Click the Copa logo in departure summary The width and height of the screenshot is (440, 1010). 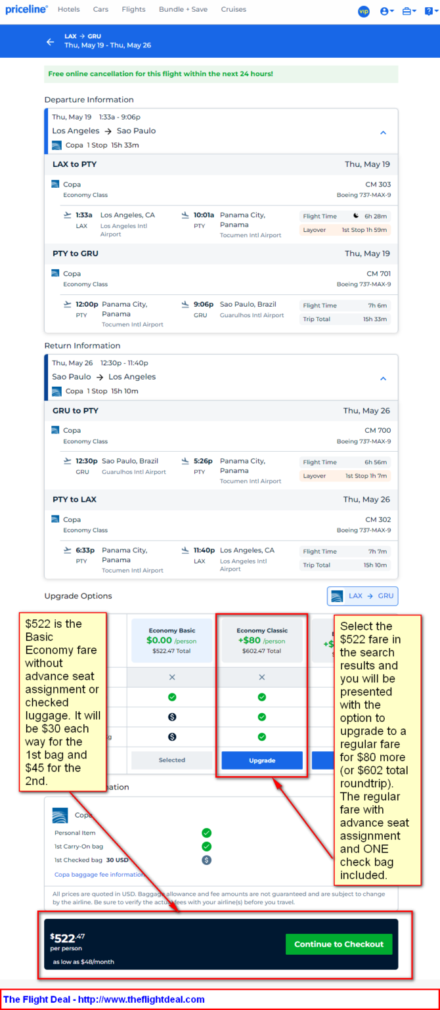click(57, 145)
